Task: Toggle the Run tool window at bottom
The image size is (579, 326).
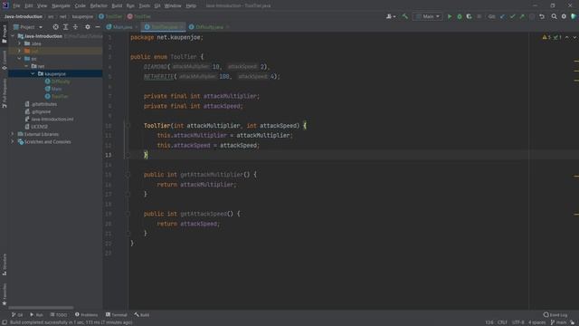Action: (x=36, y=314)
